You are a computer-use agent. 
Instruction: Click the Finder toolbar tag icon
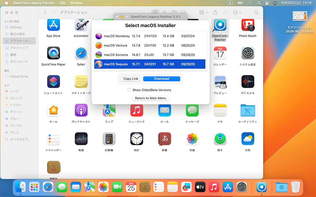click(x=225, y=13)
